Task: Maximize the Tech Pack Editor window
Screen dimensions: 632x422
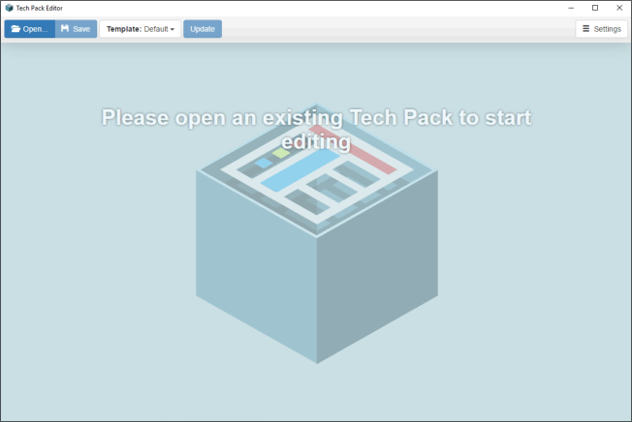Action: [595, 8]
